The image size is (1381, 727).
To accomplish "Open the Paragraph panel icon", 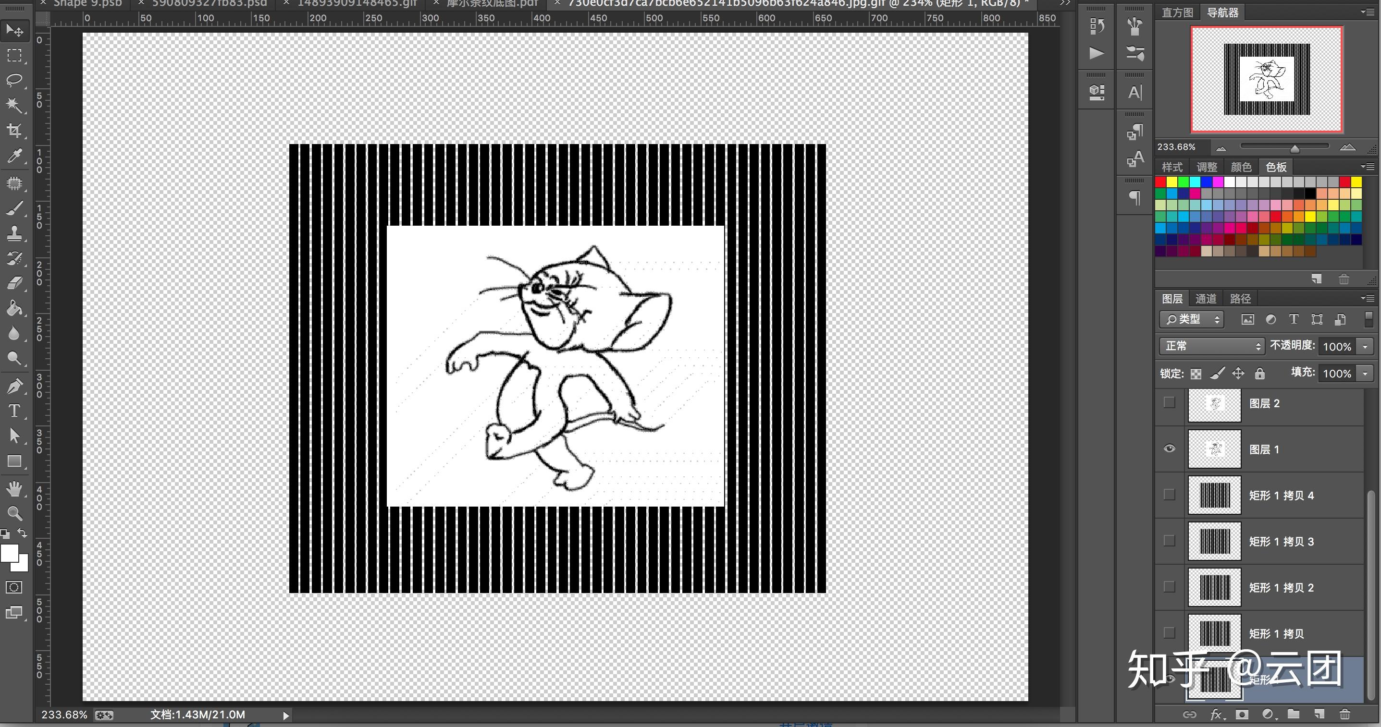I will [1134, 198].
